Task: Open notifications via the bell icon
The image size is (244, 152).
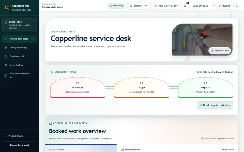Action: point(185,6)
